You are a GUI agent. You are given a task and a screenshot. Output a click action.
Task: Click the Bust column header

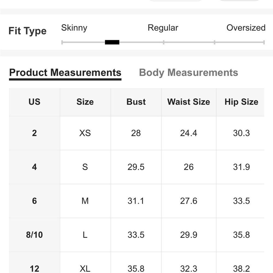point(136,102)
